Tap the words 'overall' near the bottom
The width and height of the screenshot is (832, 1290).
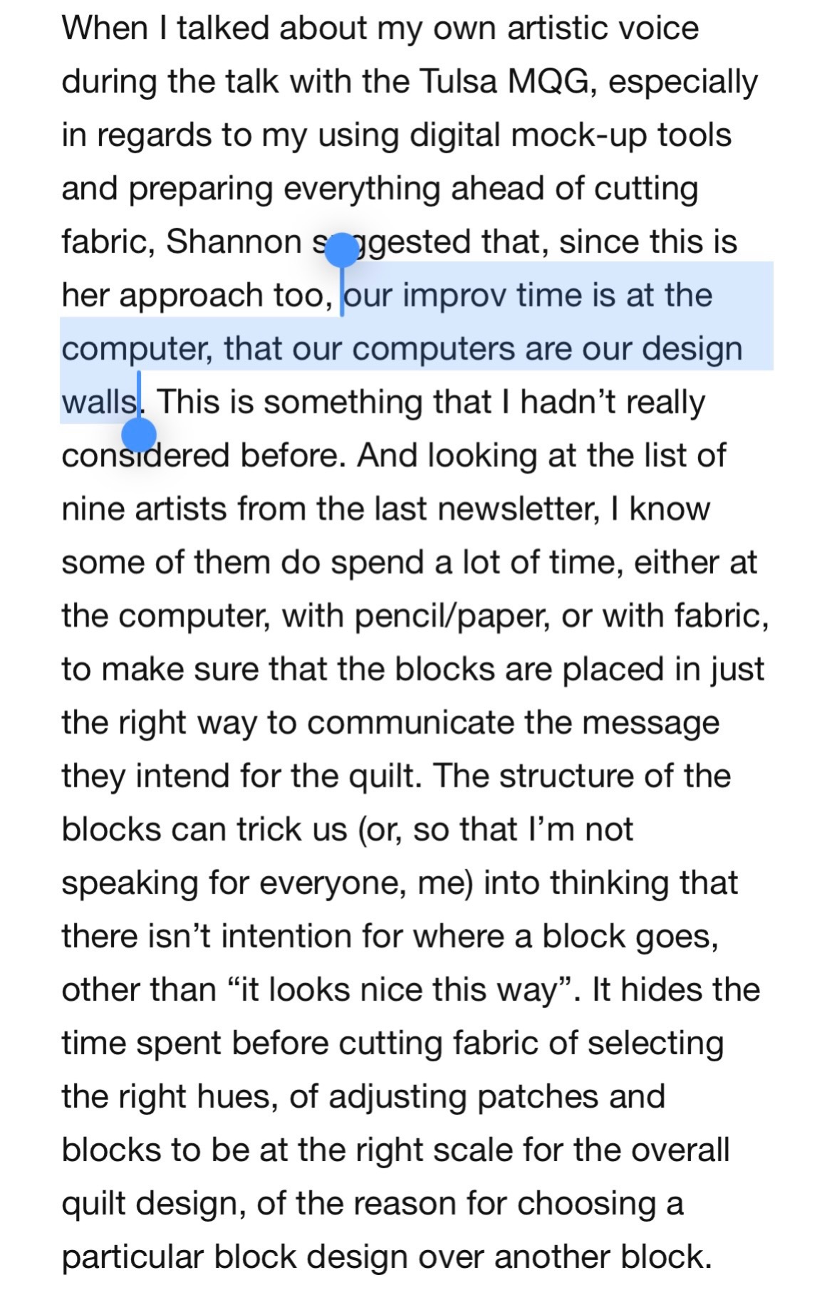point(682,1150)
